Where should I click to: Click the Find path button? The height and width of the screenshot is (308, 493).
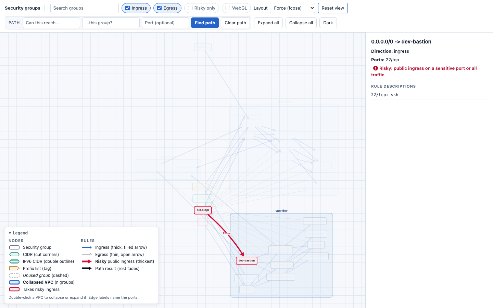(205, 23)
